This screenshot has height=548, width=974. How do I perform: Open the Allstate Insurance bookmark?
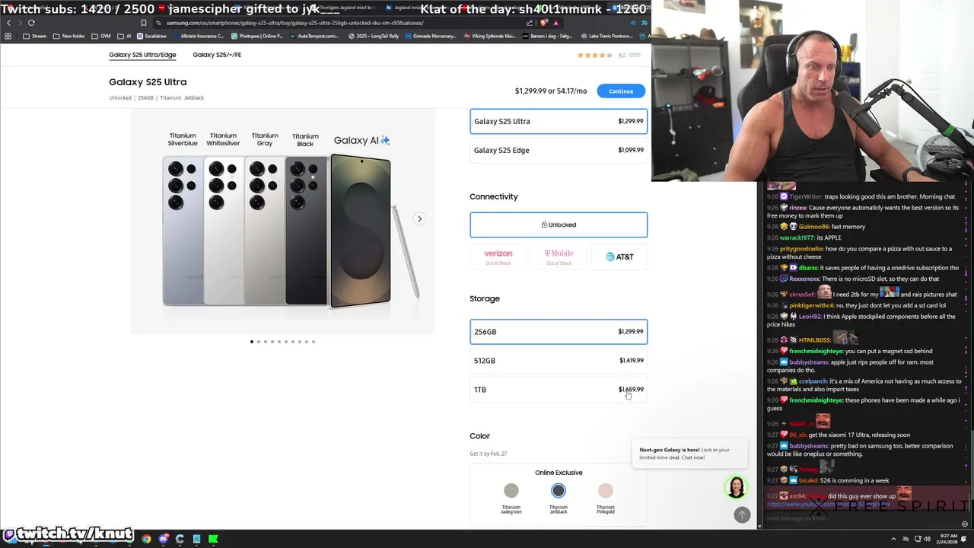tap(199, 36)
